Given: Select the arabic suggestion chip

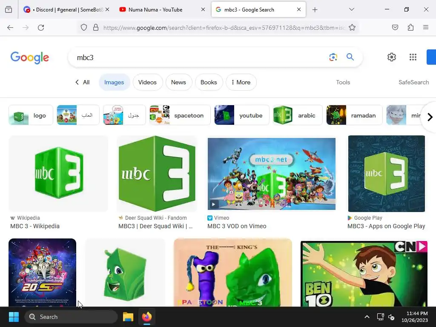Looking at the screenshot, I should [298, 115].
